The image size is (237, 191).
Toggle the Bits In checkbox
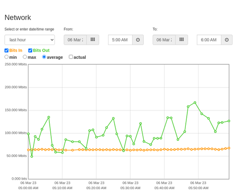point(7,50)
